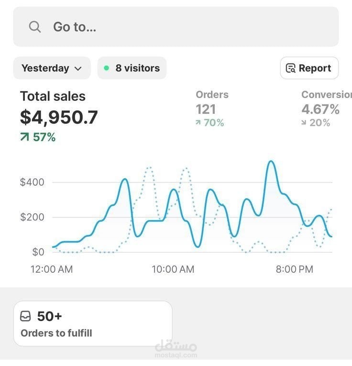Open the Report button
This screenshot has width=352, height=366.
click(309, 68)
